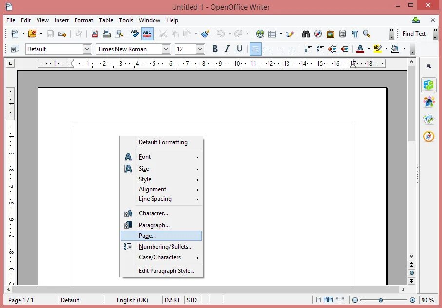Apply the Font Color red A swatch
Screen dimensions: 442x308
(x=360, y=49)
